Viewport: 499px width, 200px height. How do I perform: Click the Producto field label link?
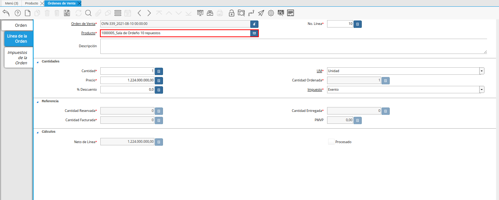(88, 33)
